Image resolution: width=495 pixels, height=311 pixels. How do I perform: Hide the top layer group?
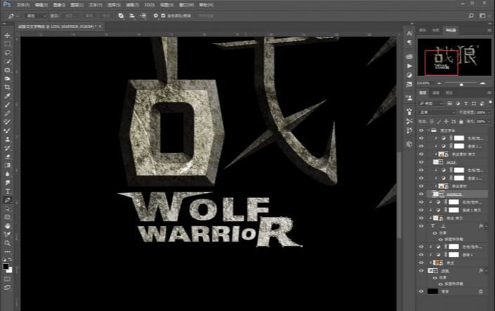tap(421, 130)
